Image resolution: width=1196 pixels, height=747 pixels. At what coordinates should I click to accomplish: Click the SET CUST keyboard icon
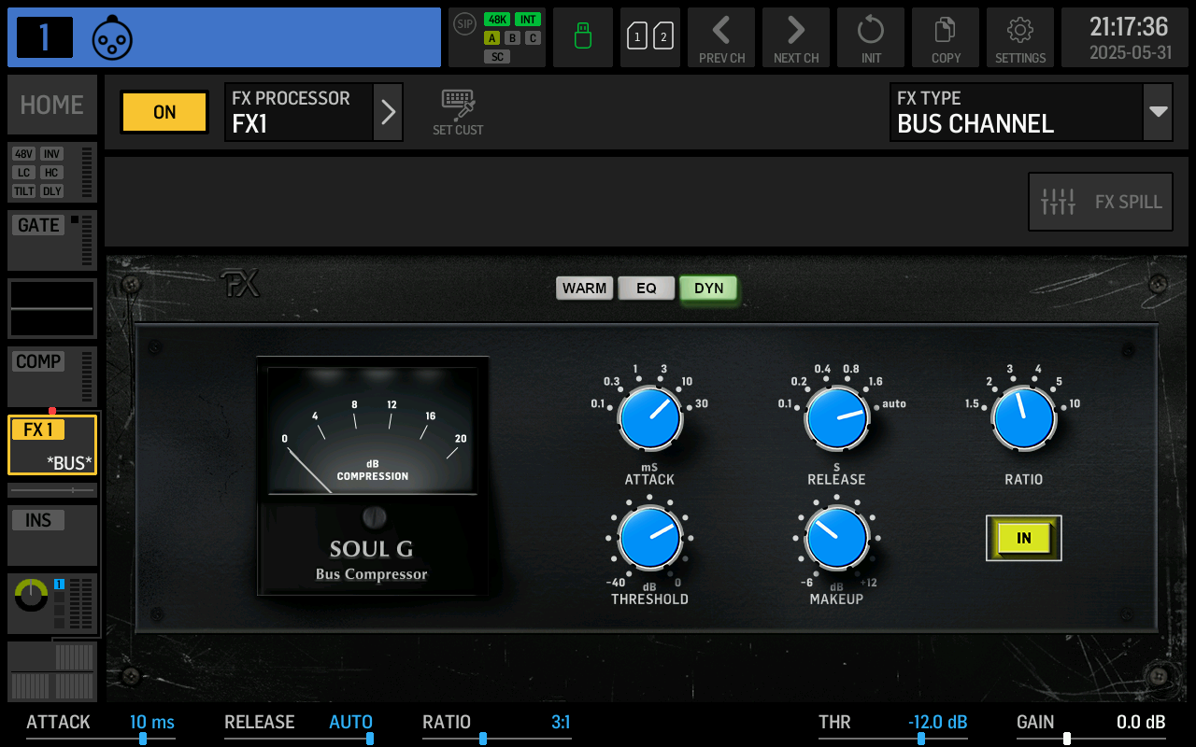coord(458,110)
